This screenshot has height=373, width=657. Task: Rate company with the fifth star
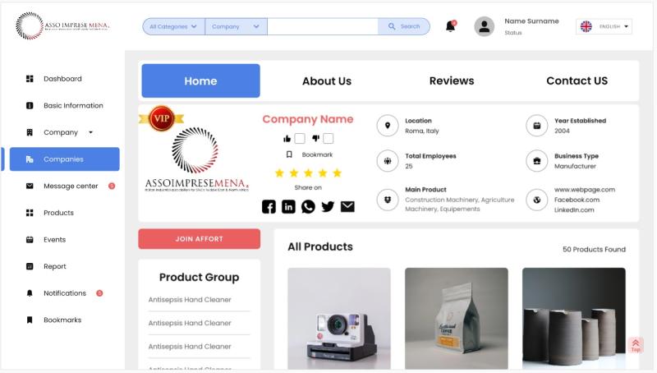(337, 173)
